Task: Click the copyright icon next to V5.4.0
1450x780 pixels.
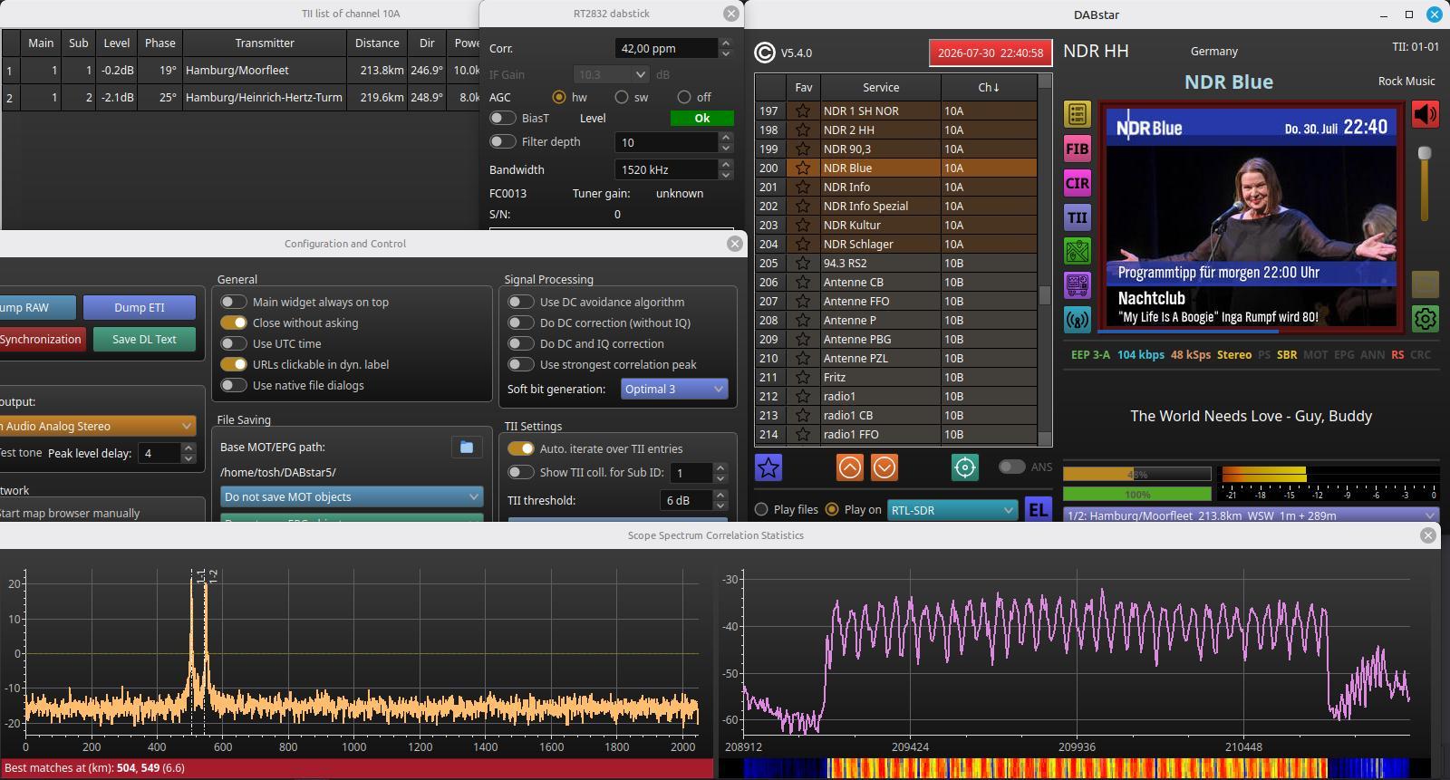Action: [765, 53]
